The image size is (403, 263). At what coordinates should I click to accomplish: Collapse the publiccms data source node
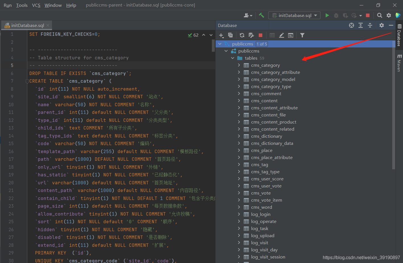pos(220,44)
